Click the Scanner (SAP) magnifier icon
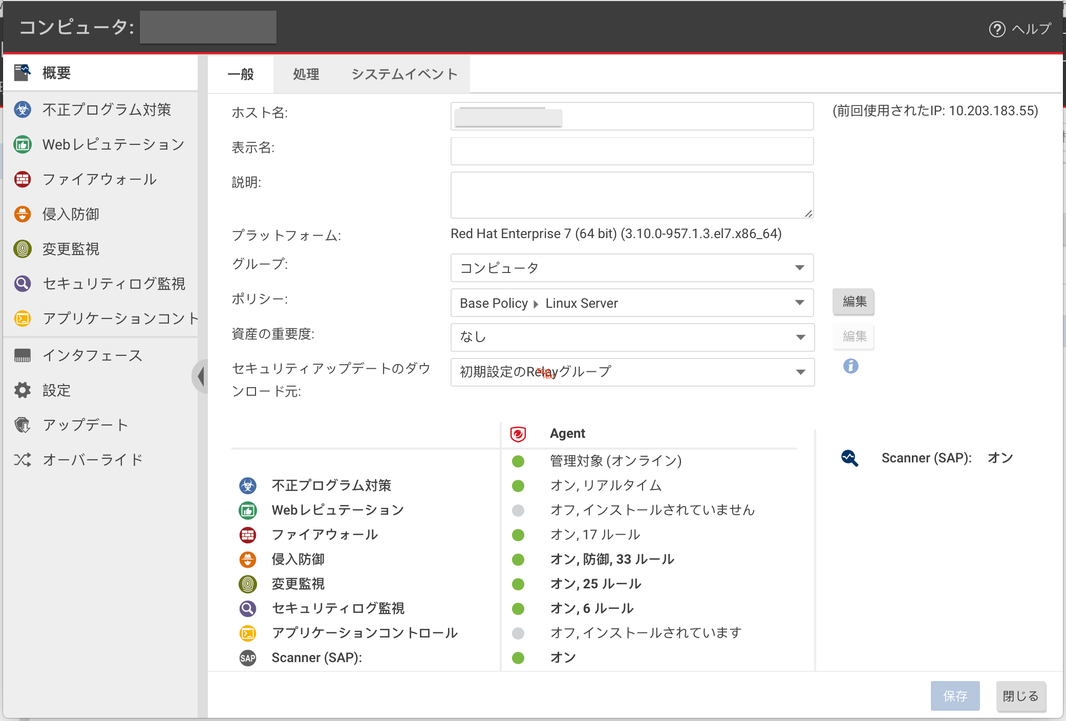The image size is (1066, 721). click(x=849, y=458)
